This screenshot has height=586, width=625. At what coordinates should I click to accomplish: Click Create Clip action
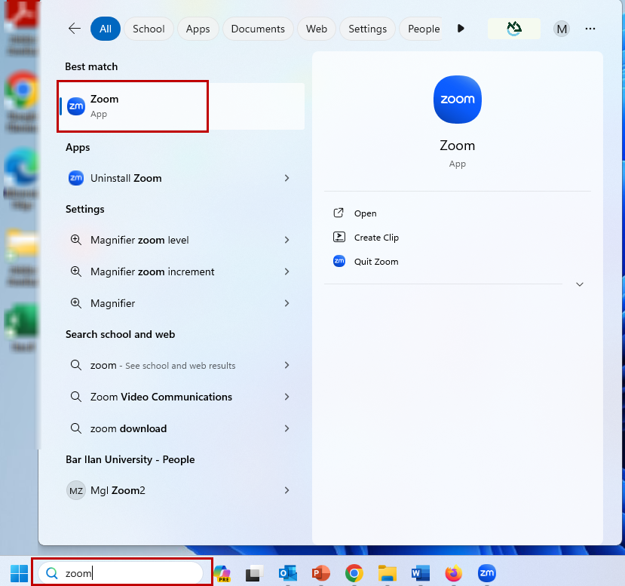tap(375, 238)
